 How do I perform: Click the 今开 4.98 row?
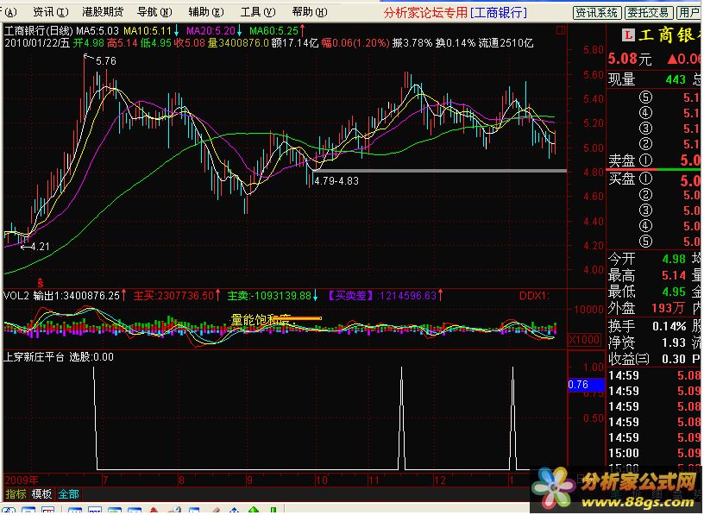click(x=647, y=259)
